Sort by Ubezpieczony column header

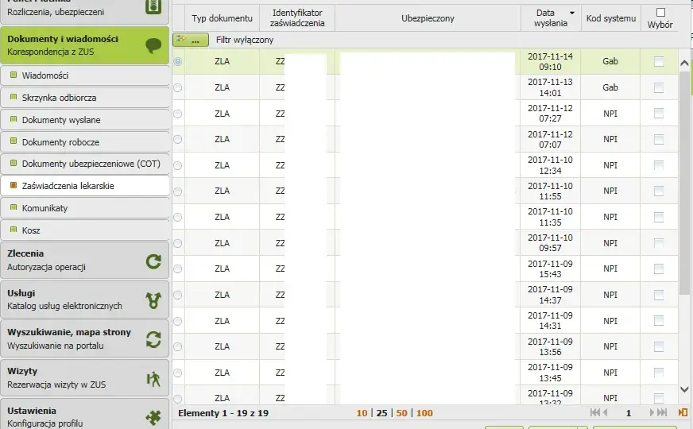(428, 18)
